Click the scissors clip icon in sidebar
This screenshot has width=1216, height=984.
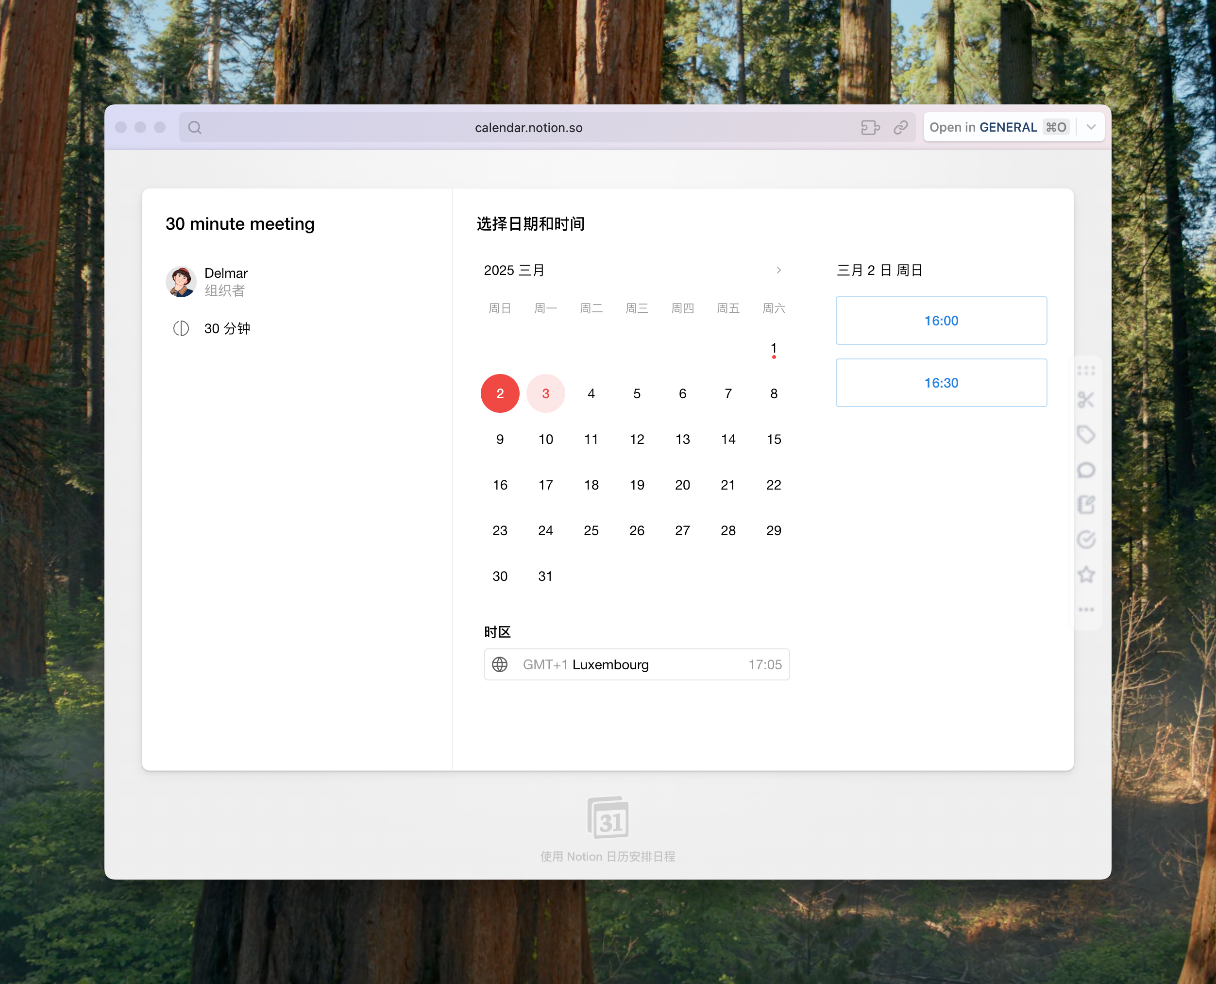pos(1086,400)
